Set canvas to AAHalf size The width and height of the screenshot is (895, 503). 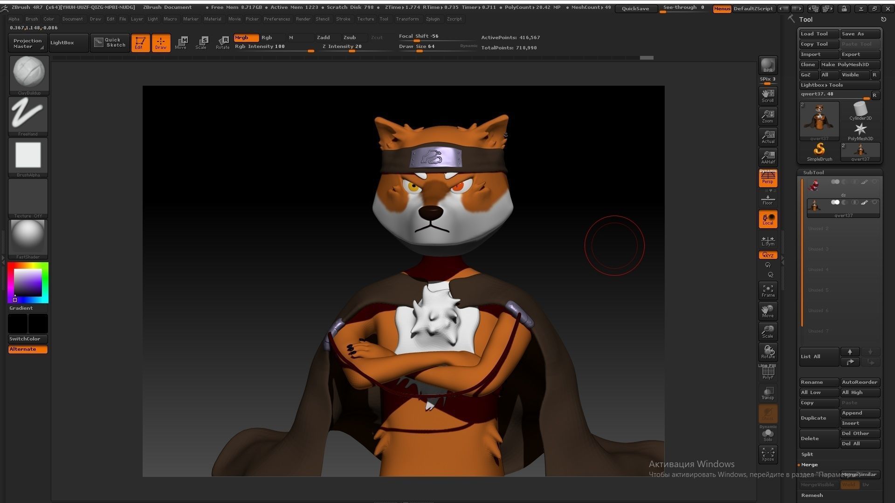point(768,157)
